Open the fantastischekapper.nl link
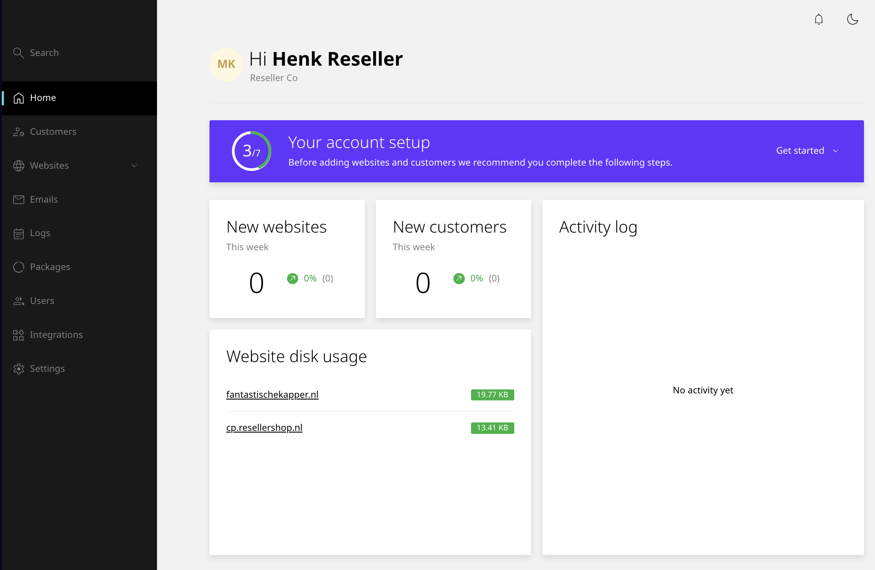 click(272, 395)
